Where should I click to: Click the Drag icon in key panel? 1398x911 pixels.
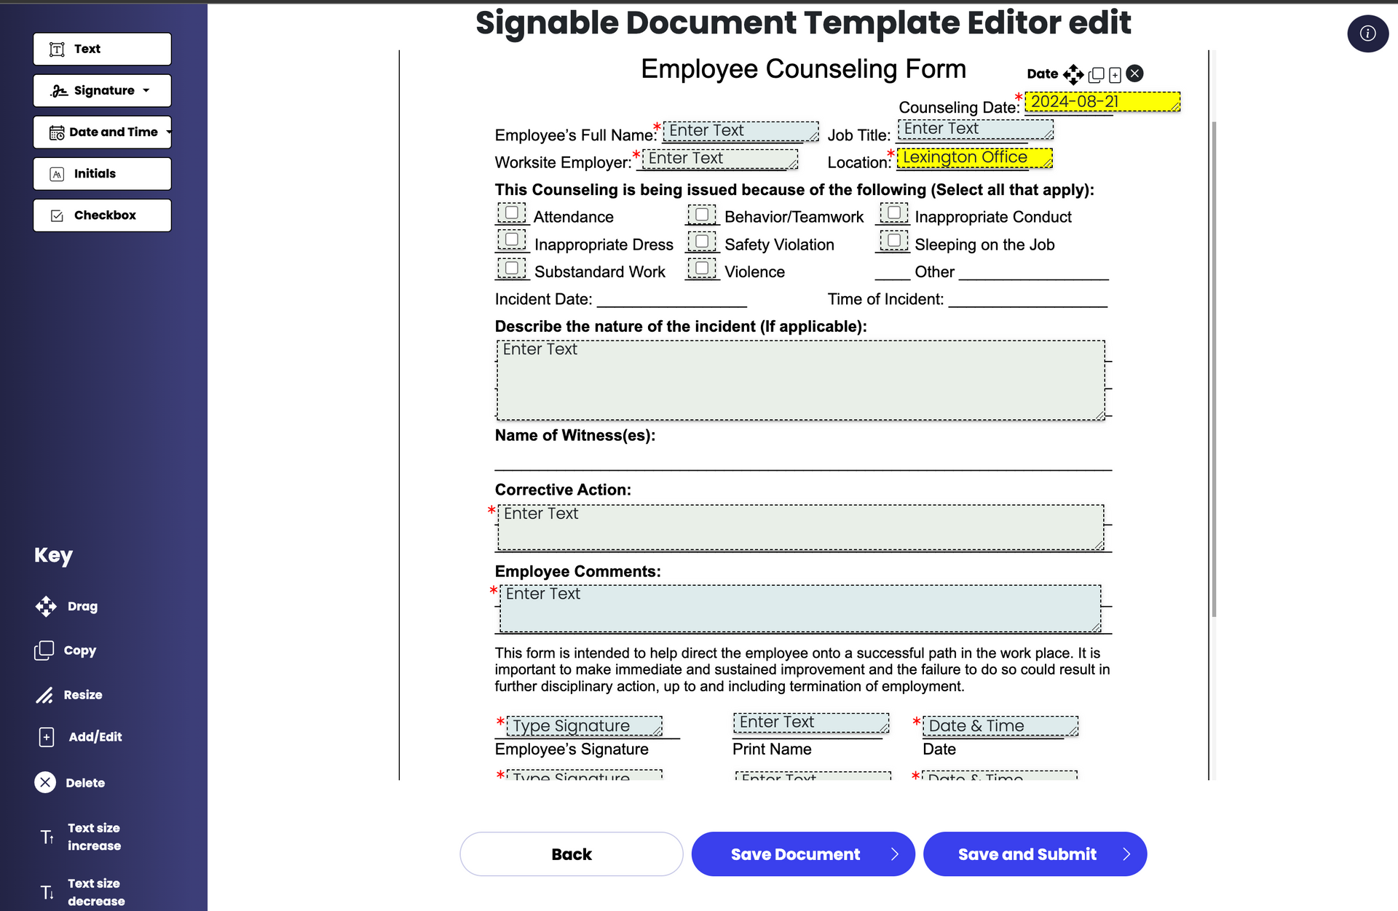point(47,607)
